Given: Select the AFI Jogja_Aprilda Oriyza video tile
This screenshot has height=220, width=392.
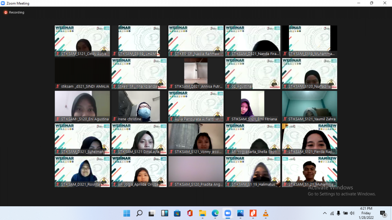Looking at the screenshot, I should pyautogui.click(x=139, y=171).
